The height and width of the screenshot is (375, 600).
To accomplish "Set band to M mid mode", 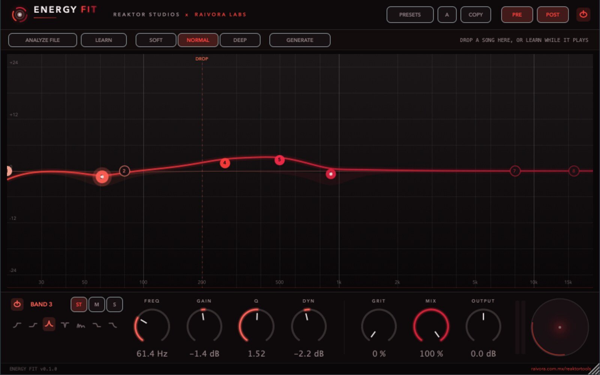I will click(x=96, y=304).
